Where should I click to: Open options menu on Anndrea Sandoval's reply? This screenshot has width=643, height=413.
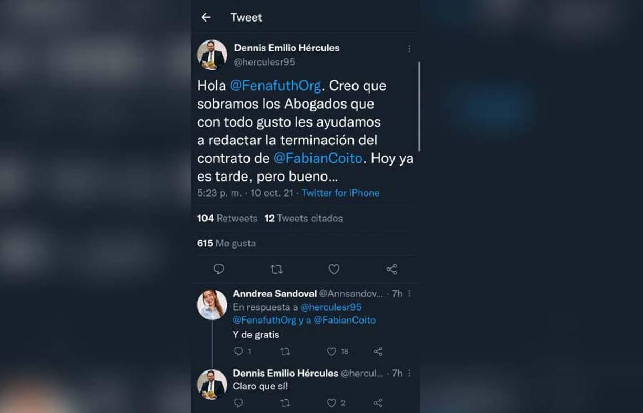point(409,294)
